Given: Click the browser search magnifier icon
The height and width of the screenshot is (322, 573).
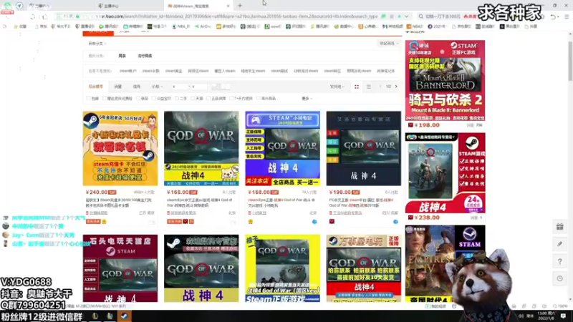Looking at the screenshot, I should coord(421,16).
